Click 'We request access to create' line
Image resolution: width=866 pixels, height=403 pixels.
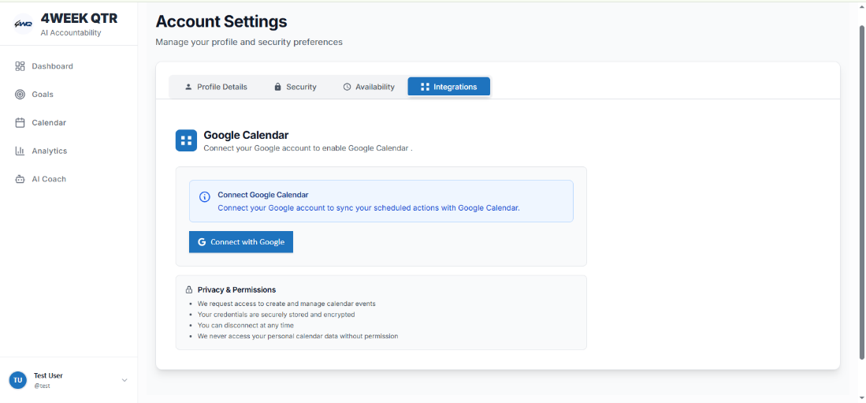click(287, 304)
